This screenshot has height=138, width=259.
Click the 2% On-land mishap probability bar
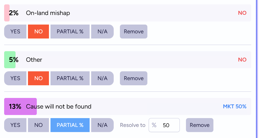[x=7, y=13]
